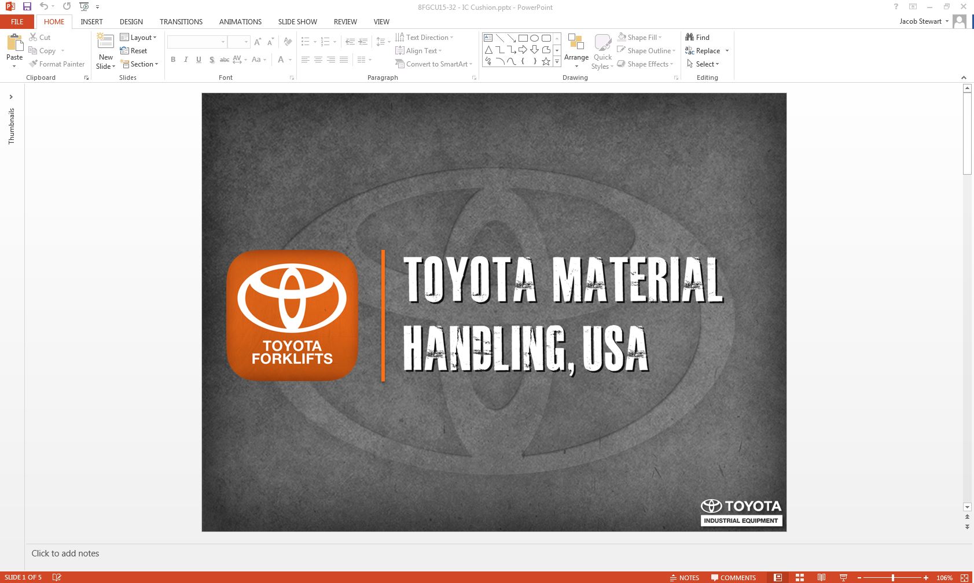Toggle Strikethrough formatting
The height and width of the screenshot is (583, 974).
click(x=225, y=60)
